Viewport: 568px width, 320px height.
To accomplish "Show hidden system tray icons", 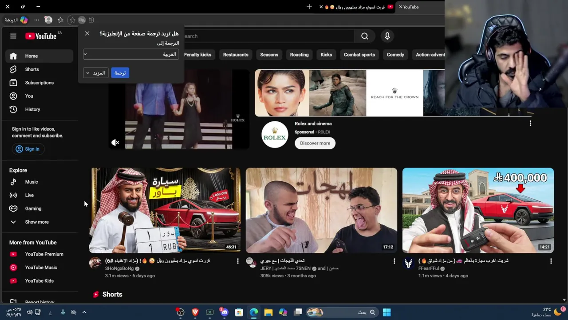I will [x=84, y=312].
